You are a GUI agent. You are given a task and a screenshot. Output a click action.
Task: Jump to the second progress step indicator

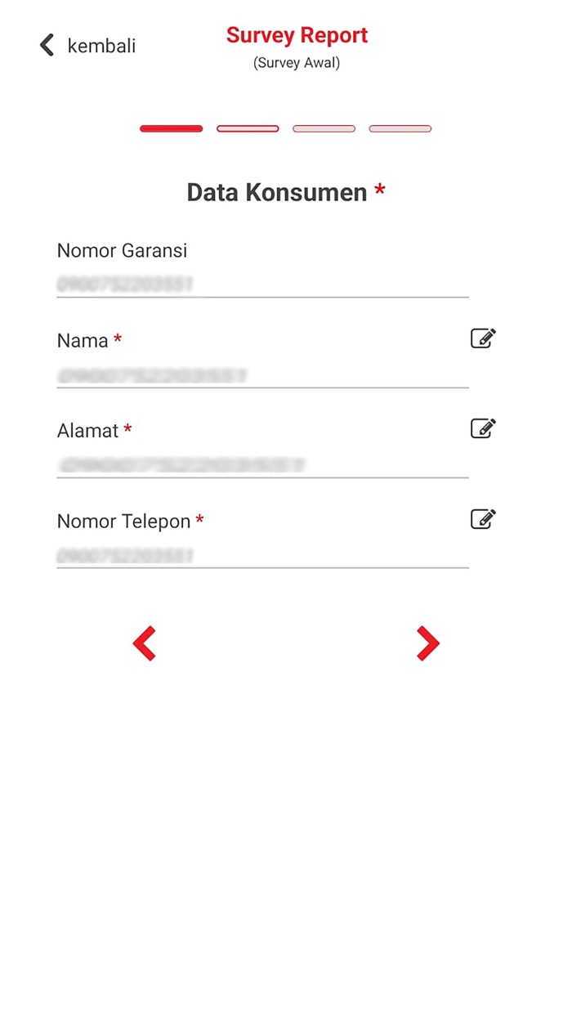[248, 128]
